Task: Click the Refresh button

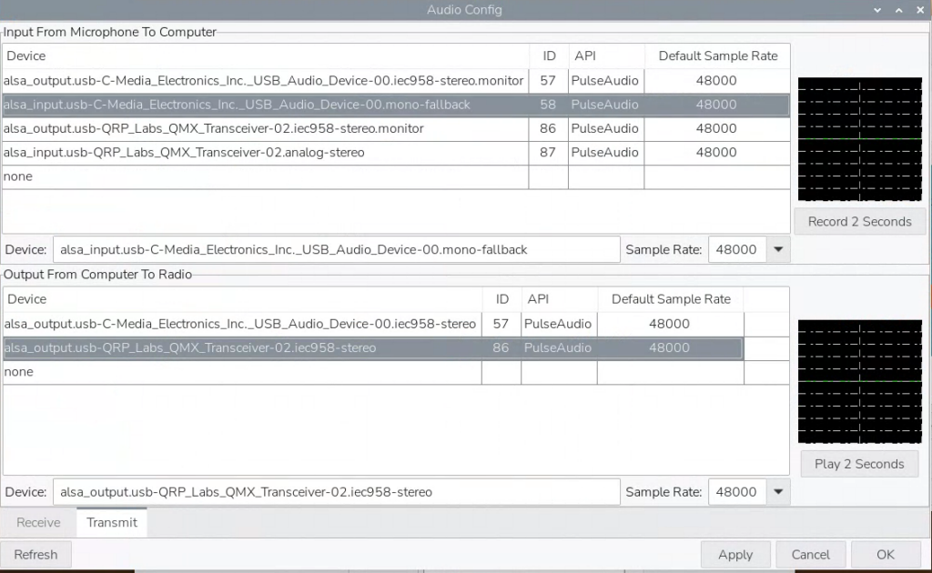Action: tap(36, 555)
